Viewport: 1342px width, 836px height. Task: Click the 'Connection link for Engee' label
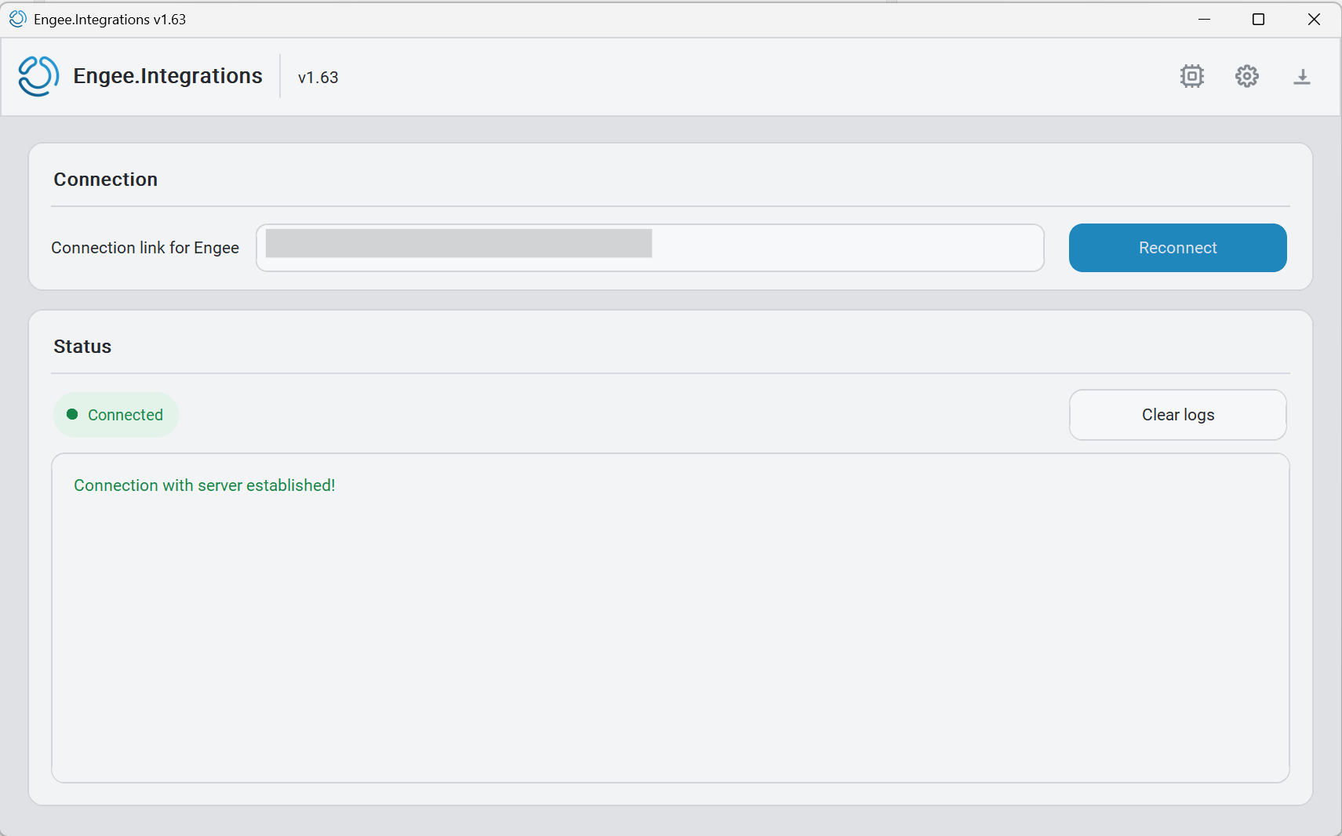click(145, 248)
